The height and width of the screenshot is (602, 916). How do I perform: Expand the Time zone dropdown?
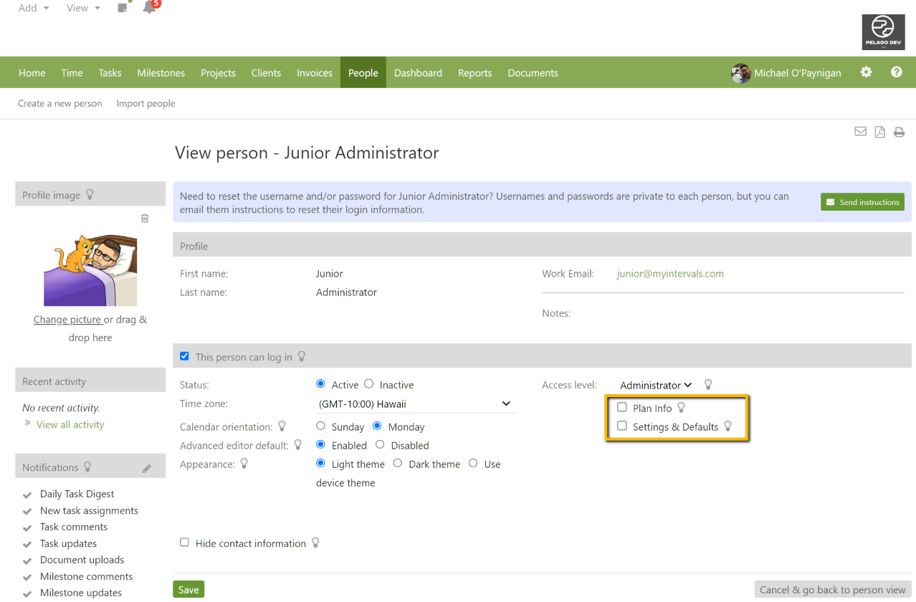(416, 404)
